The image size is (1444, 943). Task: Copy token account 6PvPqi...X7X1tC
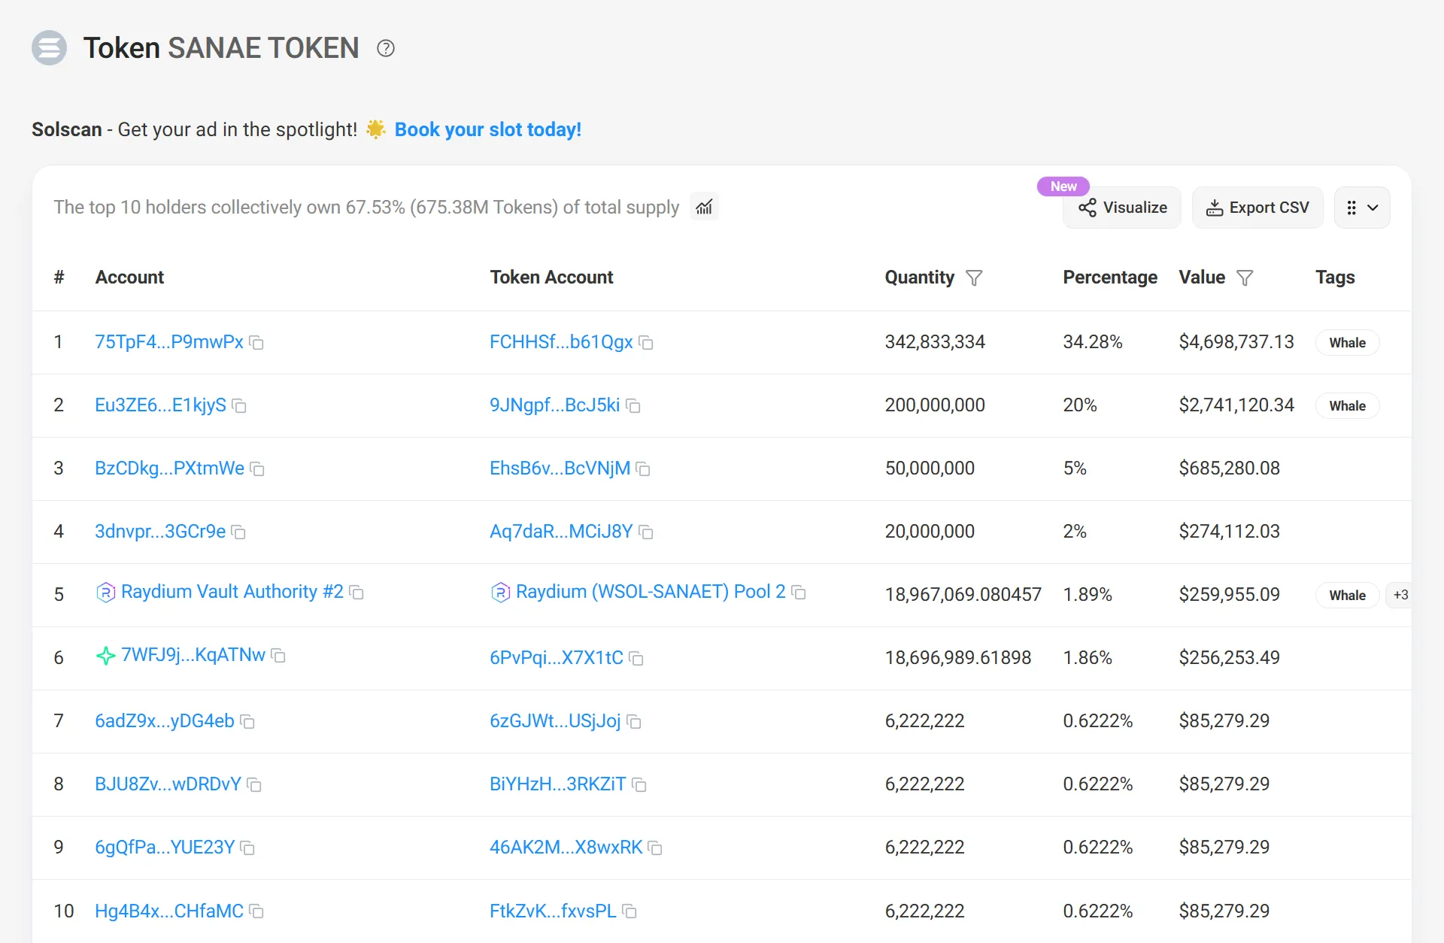(x=636, y=659)
